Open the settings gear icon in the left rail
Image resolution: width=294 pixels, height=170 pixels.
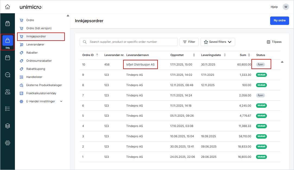[8, 143]
